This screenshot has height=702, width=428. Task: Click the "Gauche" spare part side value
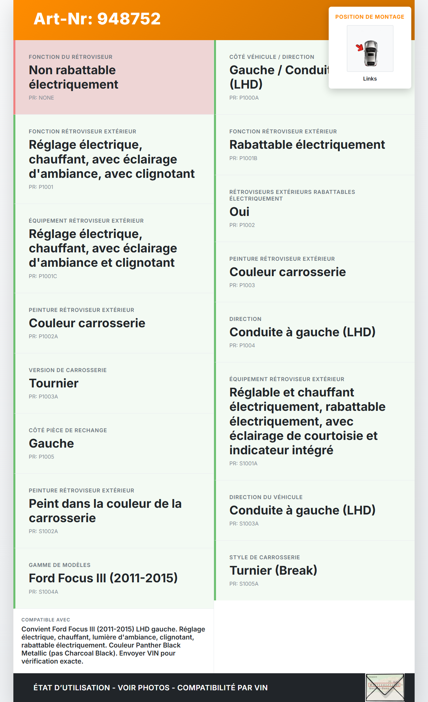point(51,444)
